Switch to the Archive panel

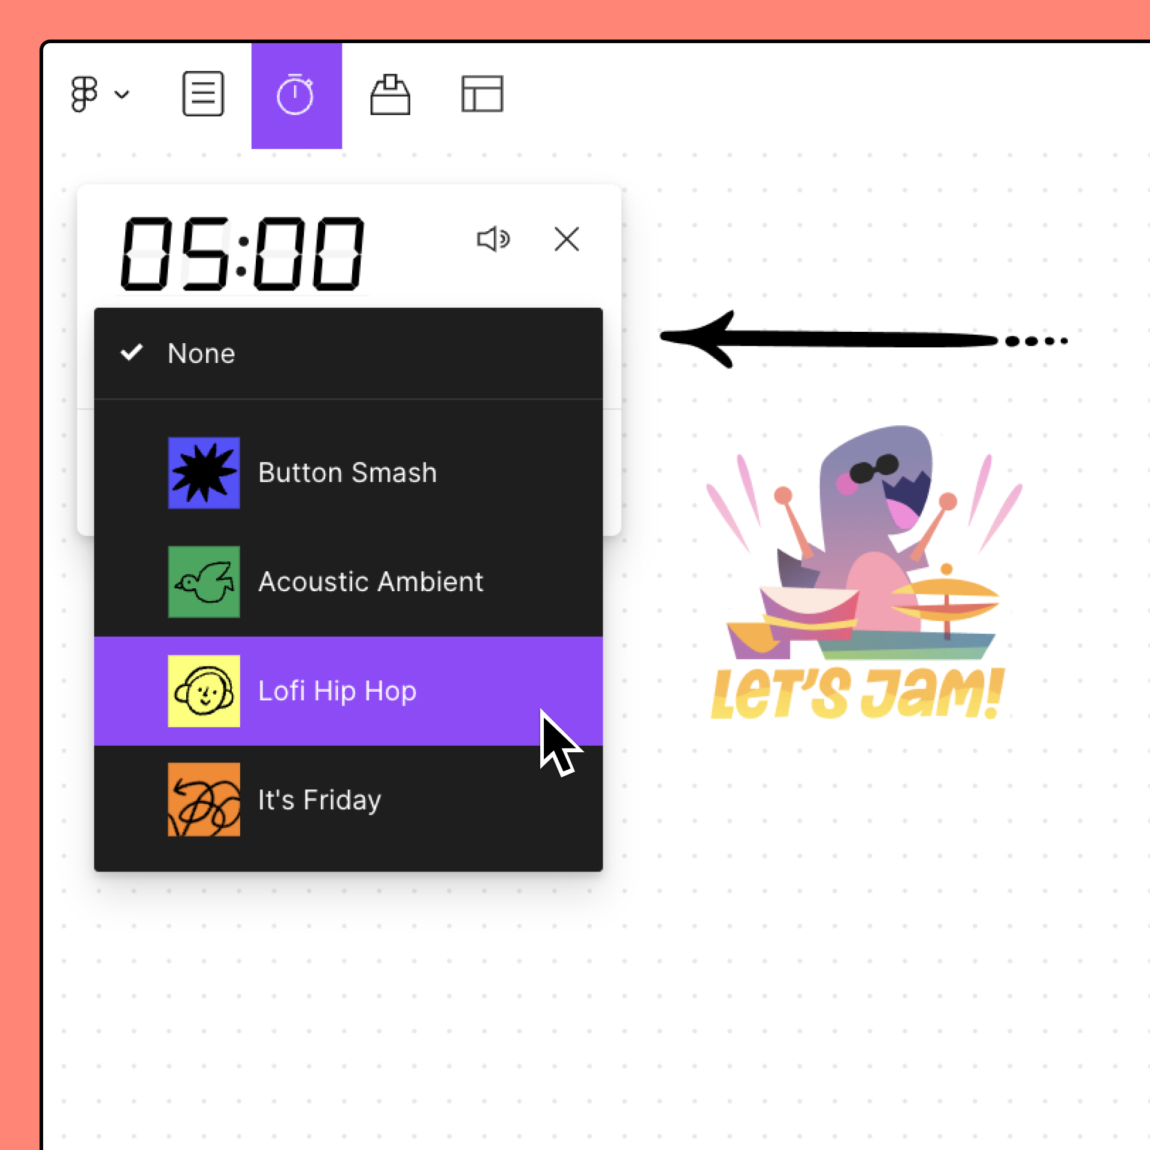coord(390,95)
